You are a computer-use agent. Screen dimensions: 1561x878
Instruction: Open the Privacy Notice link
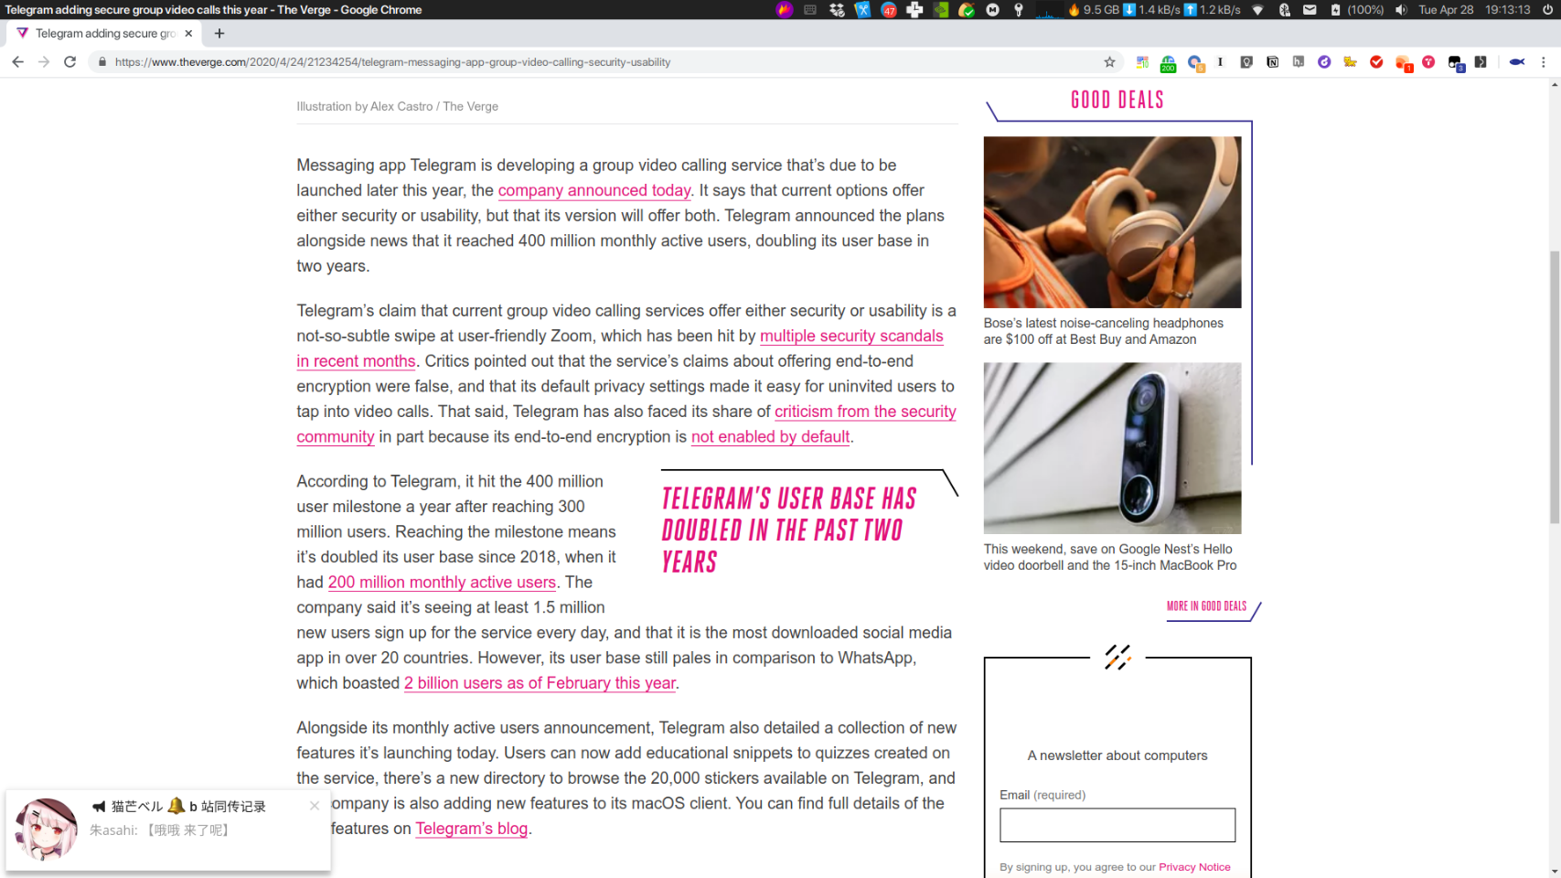1194,867
